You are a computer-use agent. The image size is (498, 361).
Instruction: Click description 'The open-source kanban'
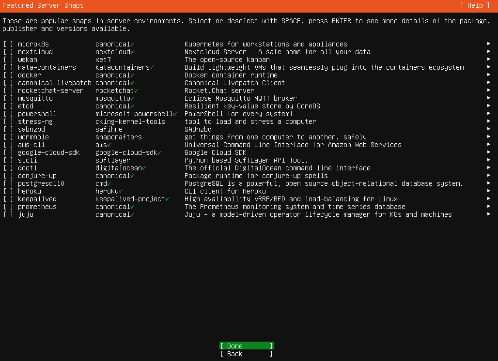pos(227,60)
